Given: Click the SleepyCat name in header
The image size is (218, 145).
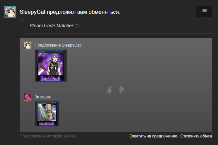Looking at the screenshot, I should click(x=32, y=12).
